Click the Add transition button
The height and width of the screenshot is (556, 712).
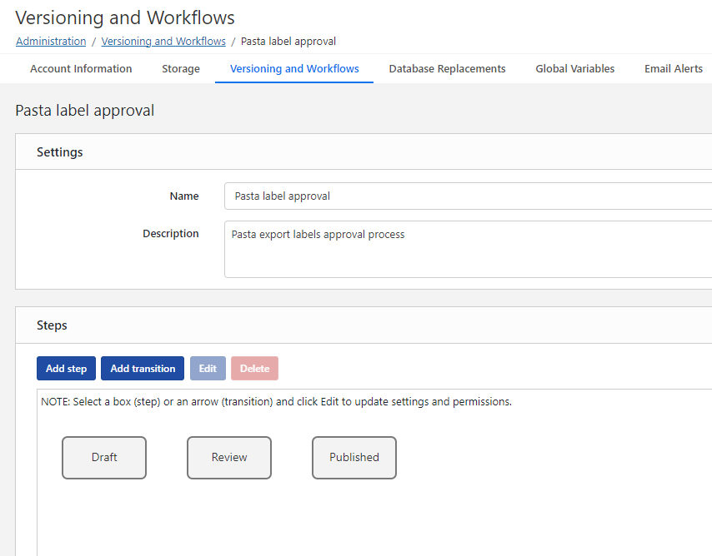(x=142, y=368)
